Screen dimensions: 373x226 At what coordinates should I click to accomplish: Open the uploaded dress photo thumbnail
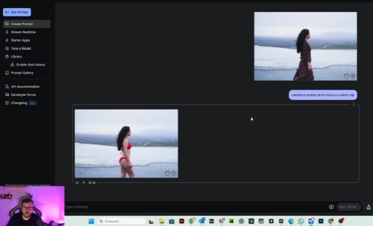click(x=306, y=46)
